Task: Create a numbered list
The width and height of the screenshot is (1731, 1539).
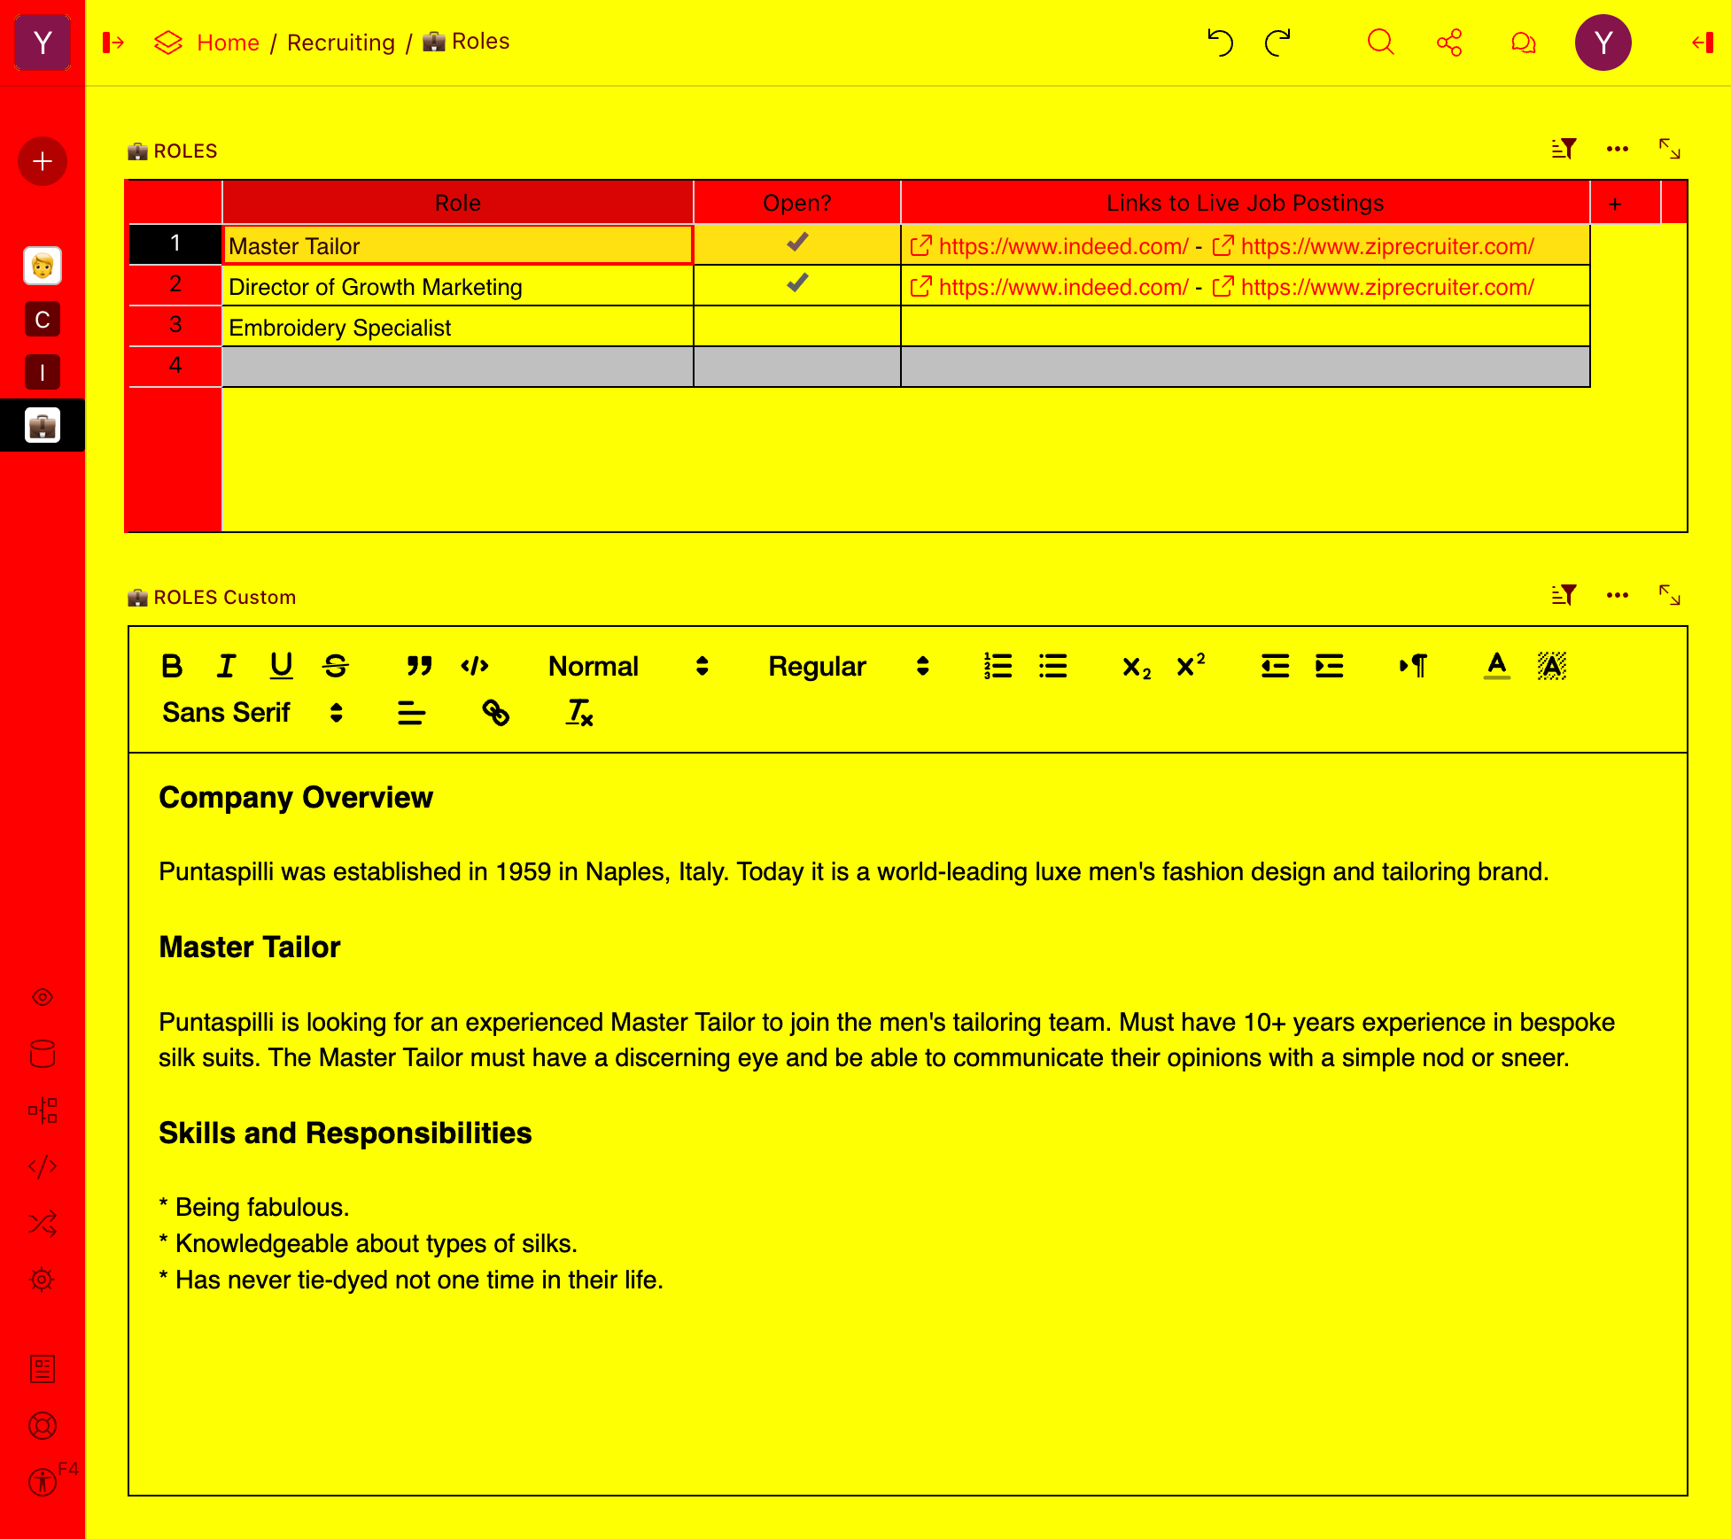Action: 998,666
